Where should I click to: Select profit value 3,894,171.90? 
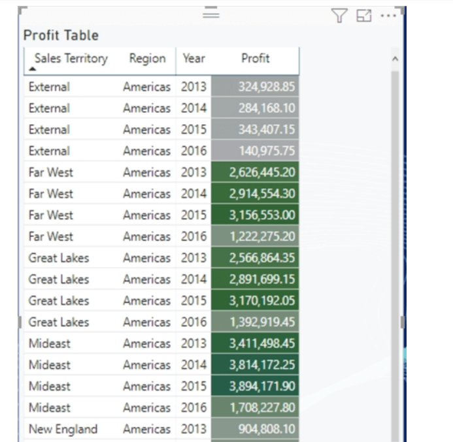click(x=262, y=386)
